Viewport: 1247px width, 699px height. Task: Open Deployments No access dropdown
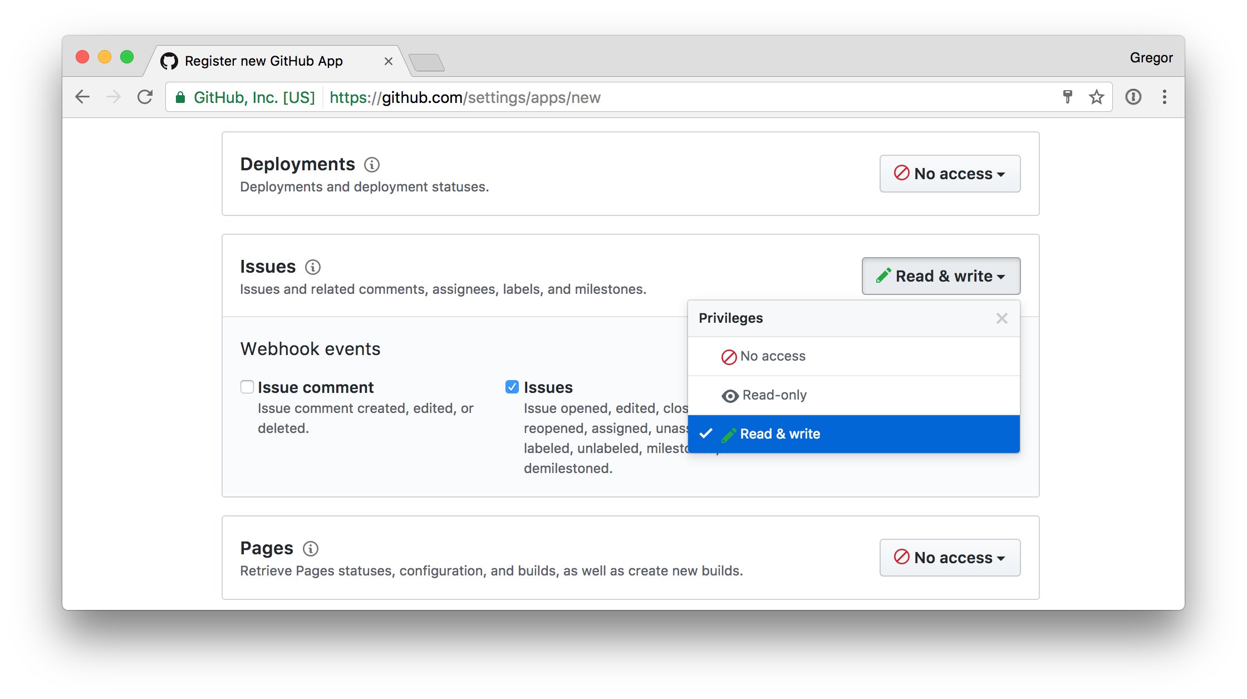(x=950, y=174)
